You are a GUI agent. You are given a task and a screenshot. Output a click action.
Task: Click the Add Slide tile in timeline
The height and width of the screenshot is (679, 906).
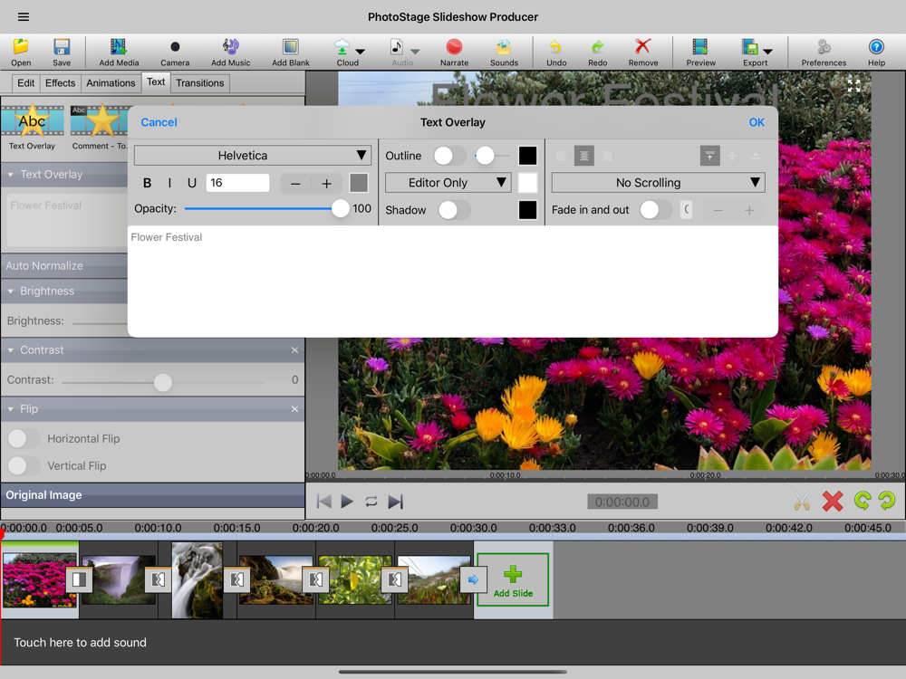tap(513, 580)
